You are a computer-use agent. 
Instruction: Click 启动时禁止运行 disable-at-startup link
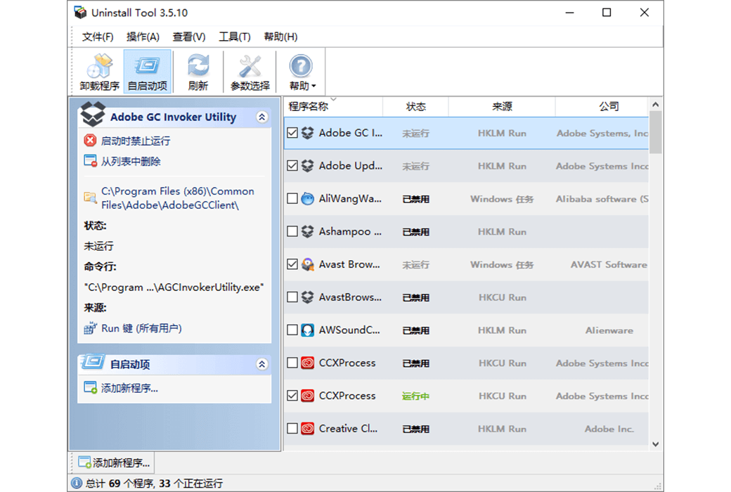[136, 141]
